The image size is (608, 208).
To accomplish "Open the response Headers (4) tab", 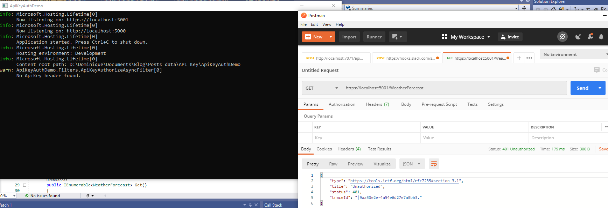I will pyautogui.click(x=349, y=149).
